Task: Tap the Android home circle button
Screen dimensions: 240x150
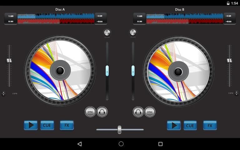Action: pyautogui.click(x=121, y=144)
